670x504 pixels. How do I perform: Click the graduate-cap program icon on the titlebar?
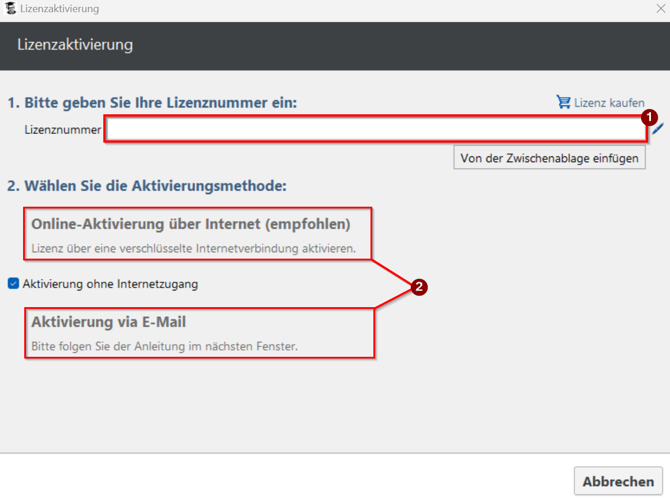pyautogui.click(x=9, y=9)
